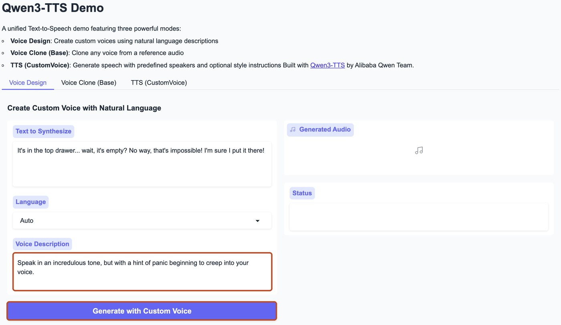
Task: Click the music note icon beside Generated Audio
Action: [293, 129]
